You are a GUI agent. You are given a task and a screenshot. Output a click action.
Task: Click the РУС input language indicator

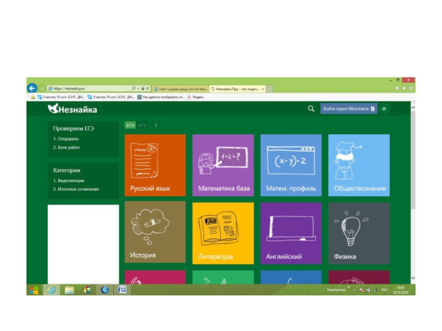click(385, 290)
